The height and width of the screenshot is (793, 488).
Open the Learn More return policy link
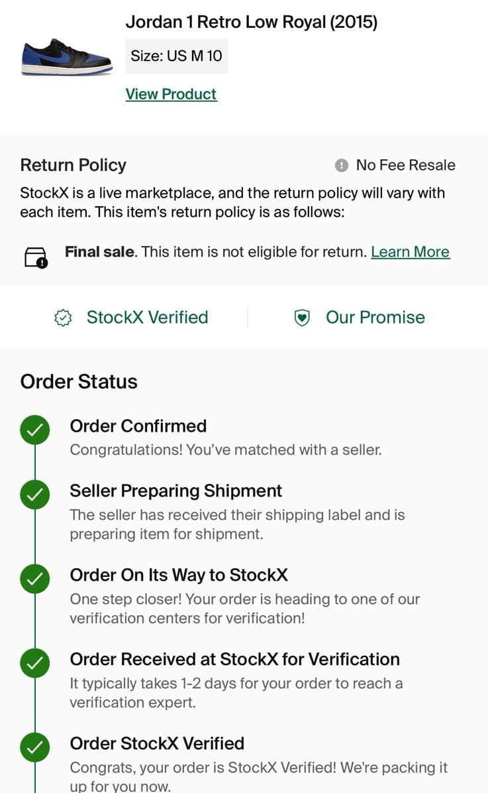pyautogui.click(x=411, y=252)
